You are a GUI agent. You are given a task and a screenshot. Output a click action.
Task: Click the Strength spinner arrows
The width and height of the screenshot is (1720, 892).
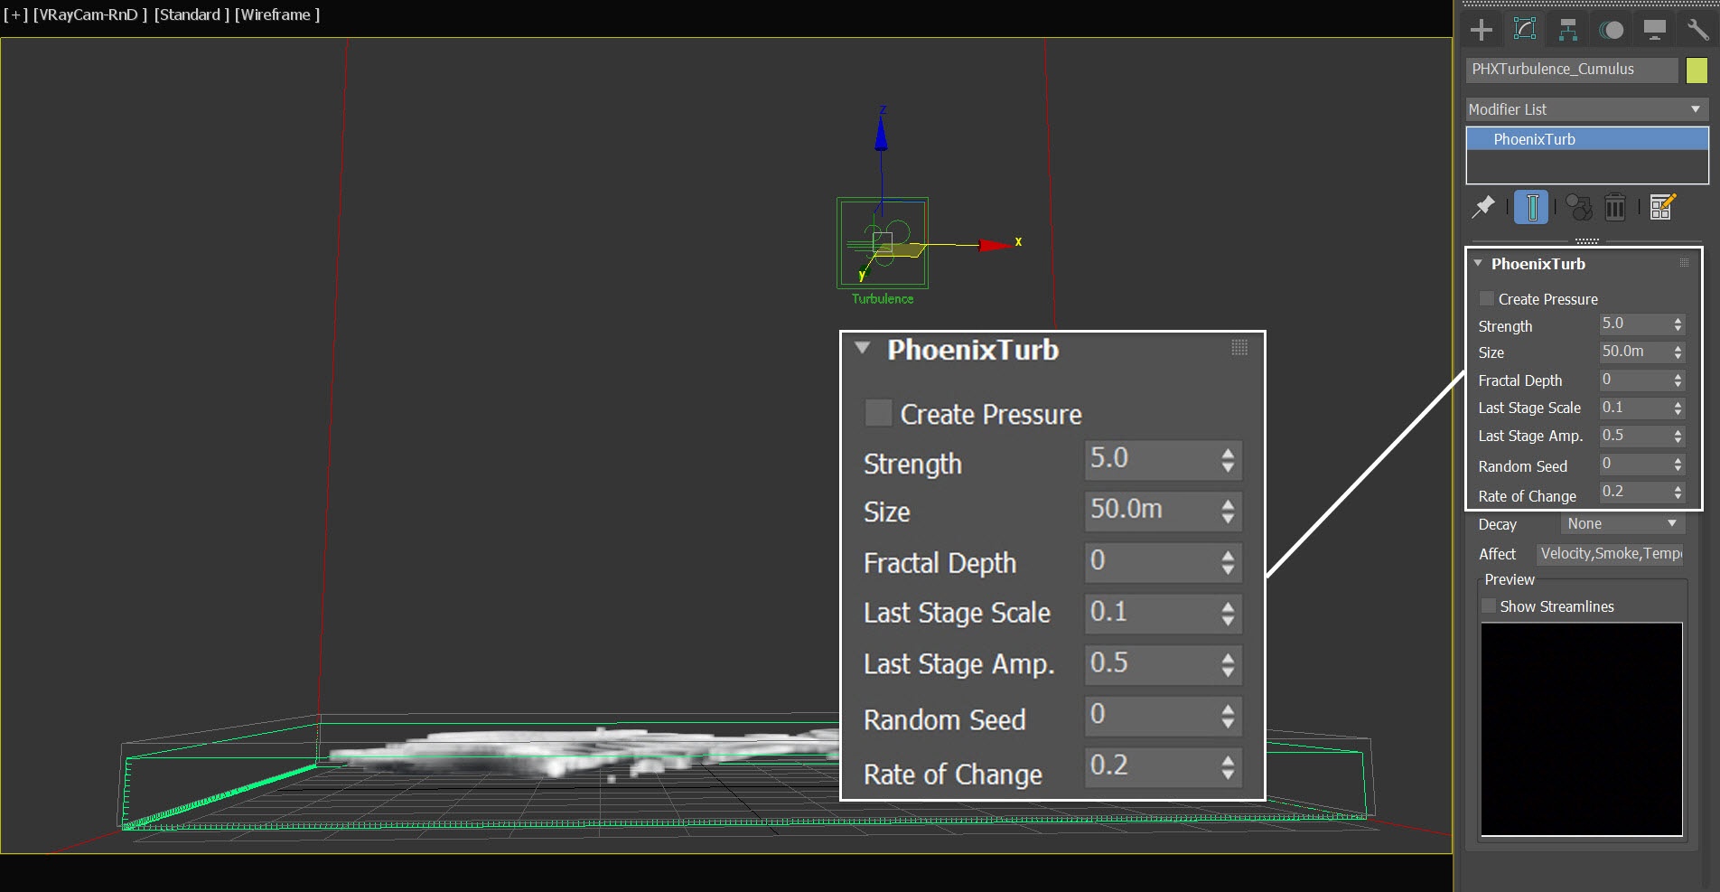[x=1678, y=324]
